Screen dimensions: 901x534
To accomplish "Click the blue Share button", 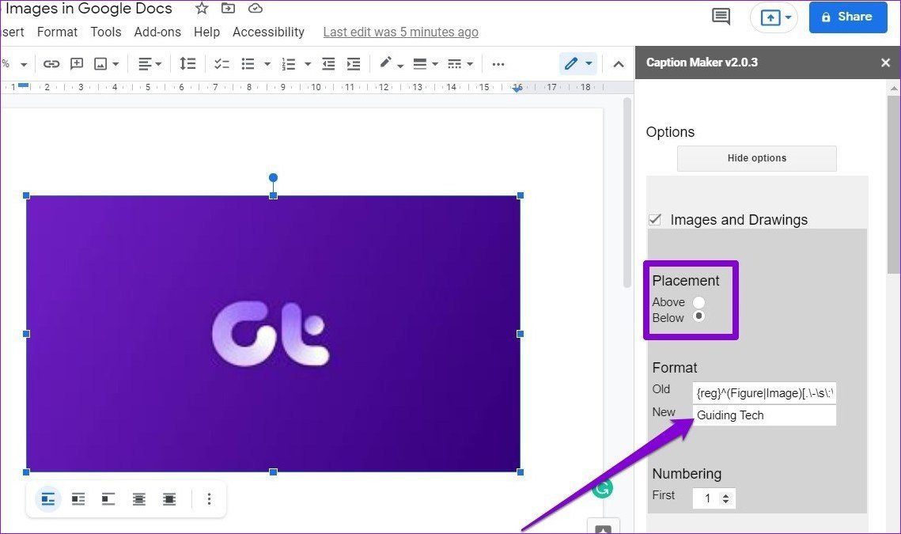I will point(847,17).
